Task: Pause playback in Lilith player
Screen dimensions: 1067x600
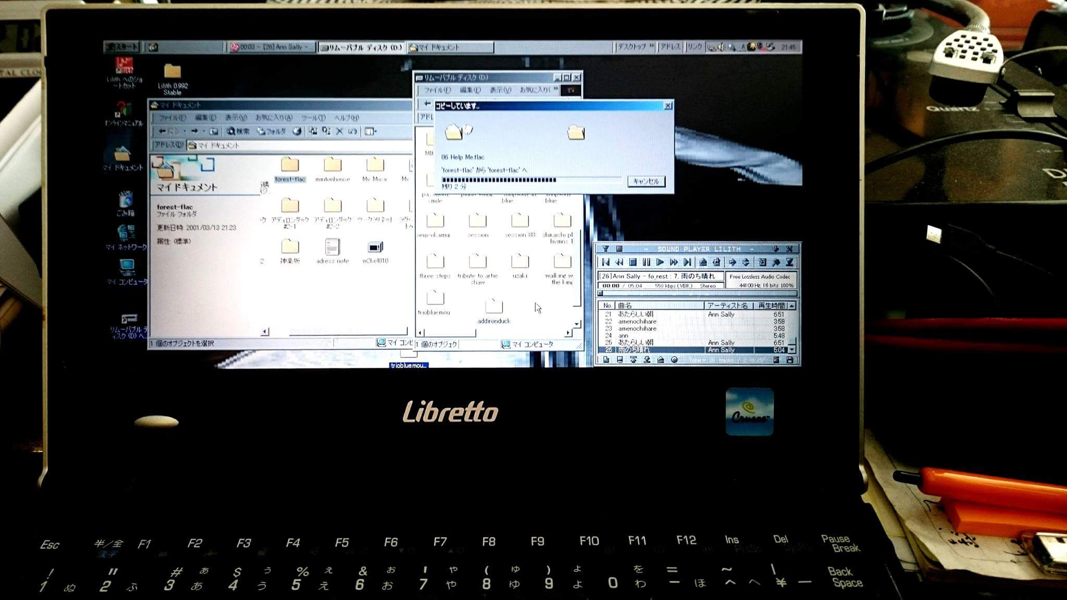Action: (x=647, y=262)
